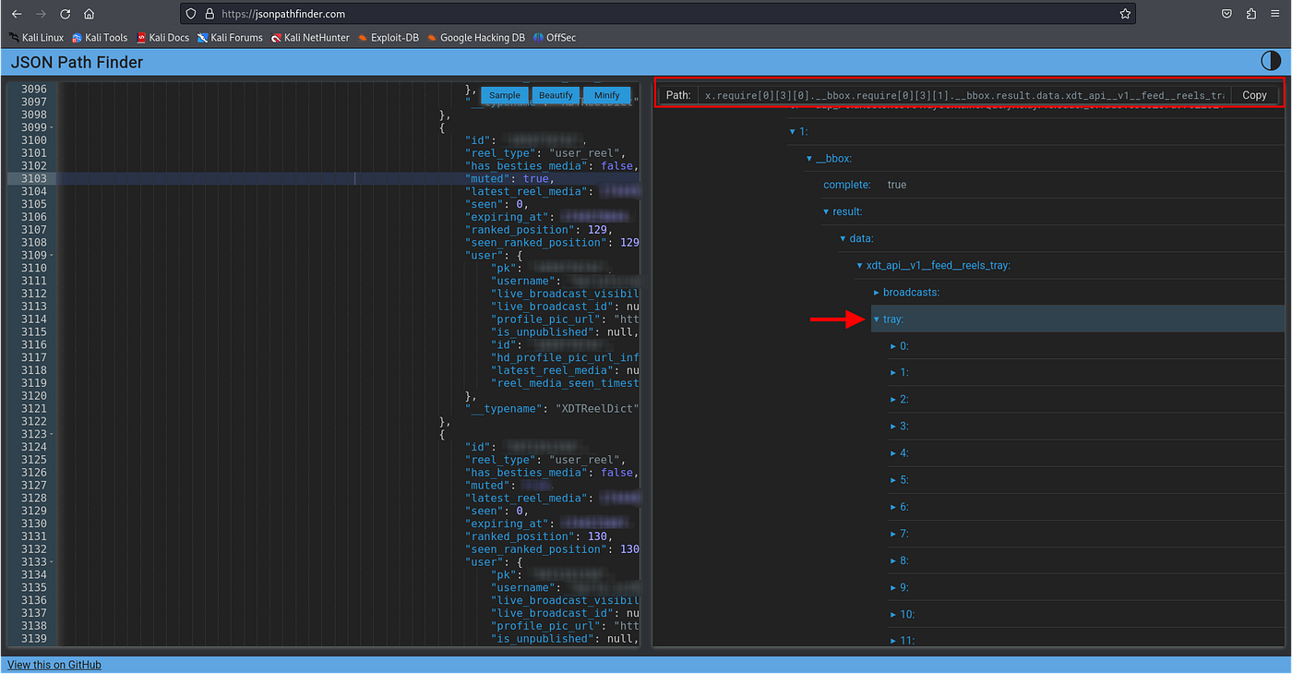Click the browser URL address bar
Viewport: 1292px width, 674px height.
click(x=660, y=14)
